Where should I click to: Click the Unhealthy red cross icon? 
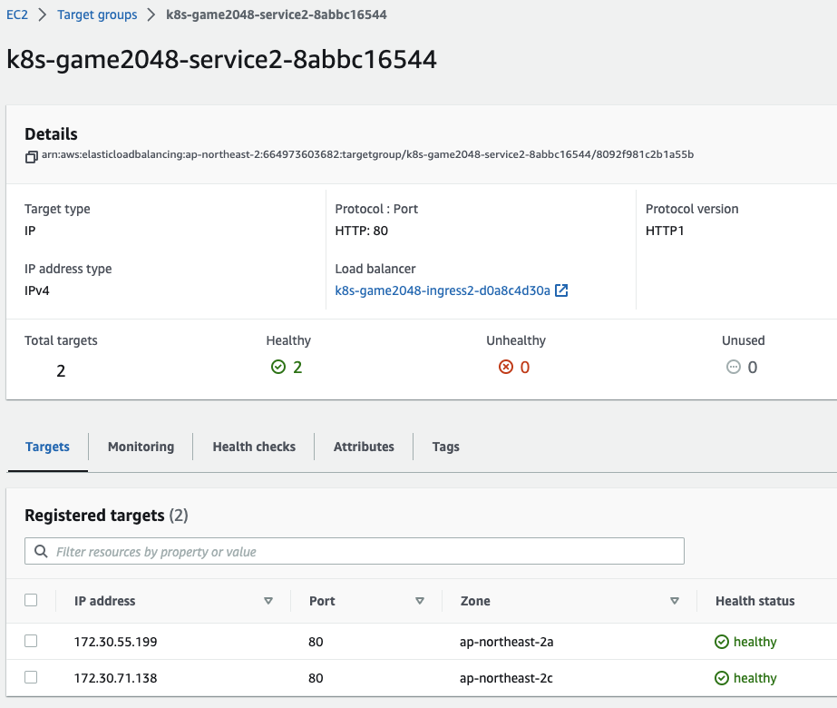[505, 367]
